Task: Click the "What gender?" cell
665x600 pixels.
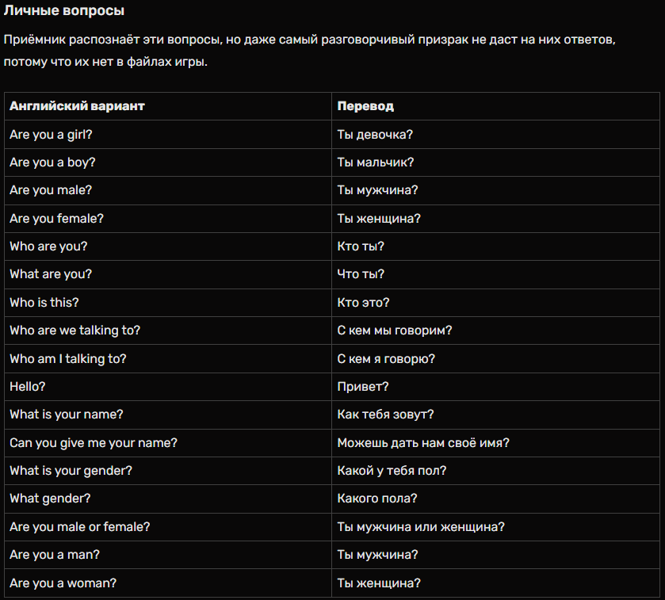Action: 50,499
